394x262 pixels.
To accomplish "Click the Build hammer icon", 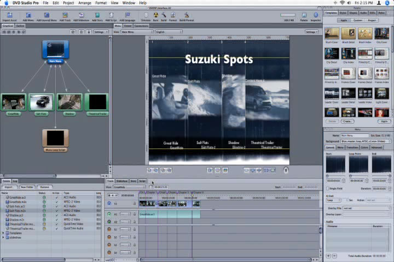I will point(164,15).
